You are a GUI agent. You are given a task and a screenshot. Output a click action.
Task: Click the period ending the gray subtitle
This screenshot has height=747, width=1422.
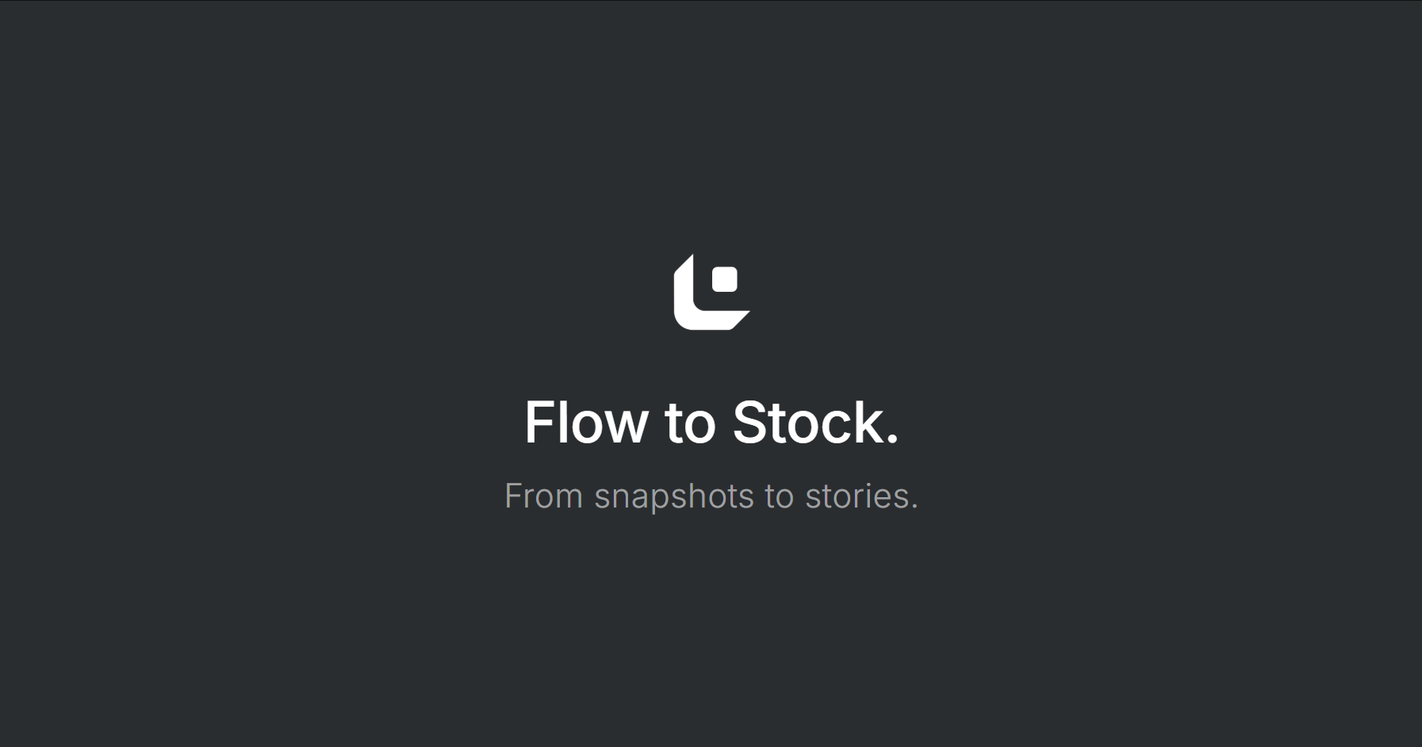tap(914, 507)
